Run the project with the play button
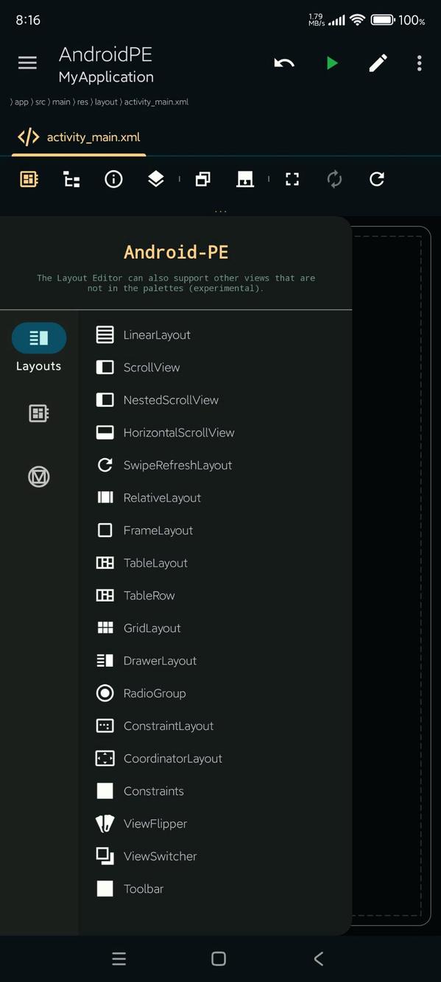The height and width of the screenshot is (982, 441). 332,63
